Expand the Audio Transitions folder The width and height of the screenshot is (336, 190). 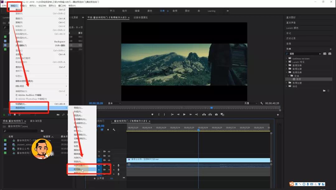click(286, 69)
